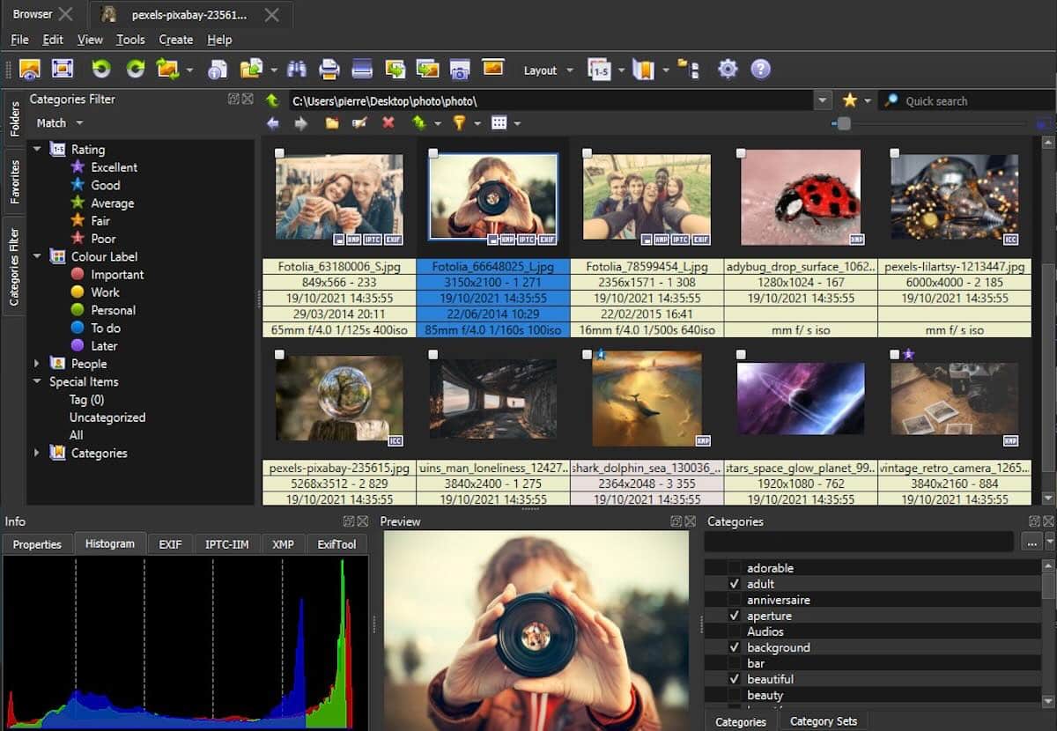Capture screen with camera icon
Viewport: 1057px width, 731px height.
point(459,69)
